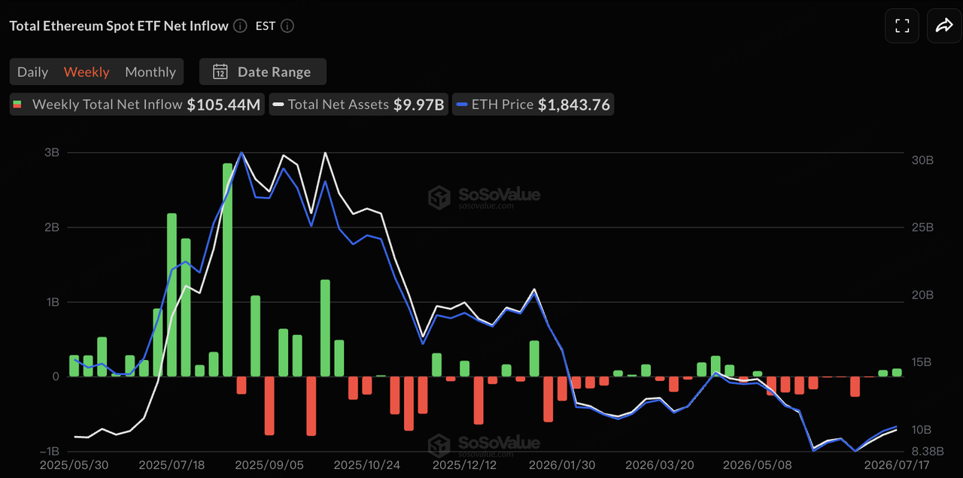Click the last green bar near 2026/07/17

coord(897,372)
